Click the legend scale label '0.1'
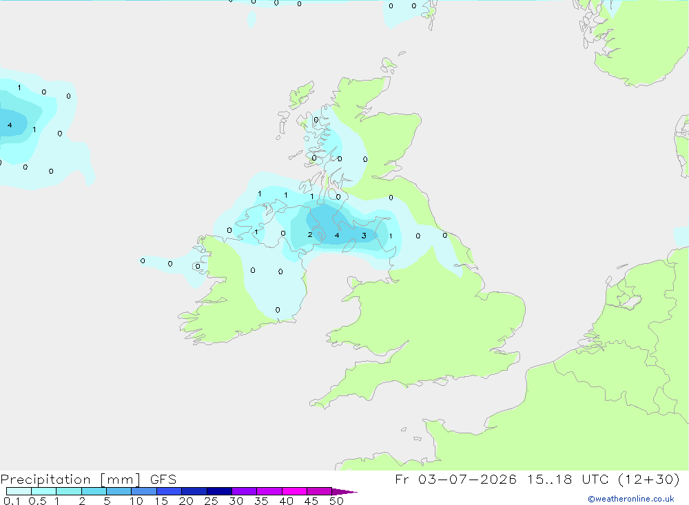 tap(12, 501)
